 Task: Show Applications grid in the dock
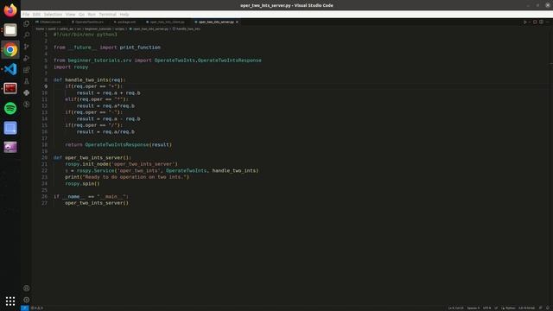(10, 301)
